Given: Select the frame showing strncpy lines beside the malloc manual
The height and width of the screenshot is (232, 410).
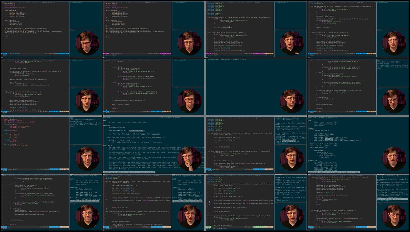Looking at the screenshot, I should (x=154, y=203).
